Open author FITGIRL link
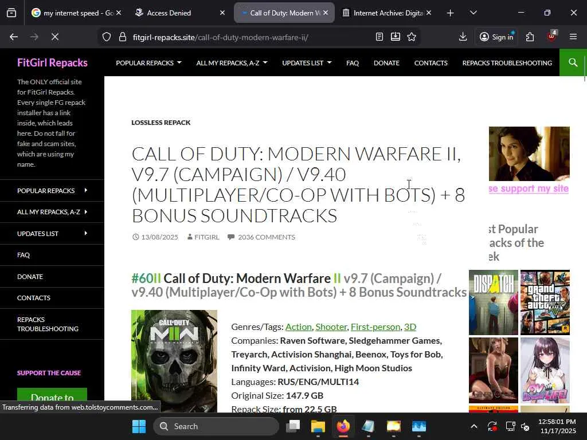587x440 pixels. click(206, 237)
